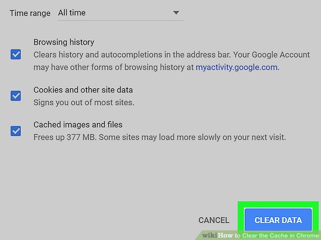The image size is (321, 240).
Task: Uncheck the Cookies and other site data checkbox
Action: click(x=16, y=96)
